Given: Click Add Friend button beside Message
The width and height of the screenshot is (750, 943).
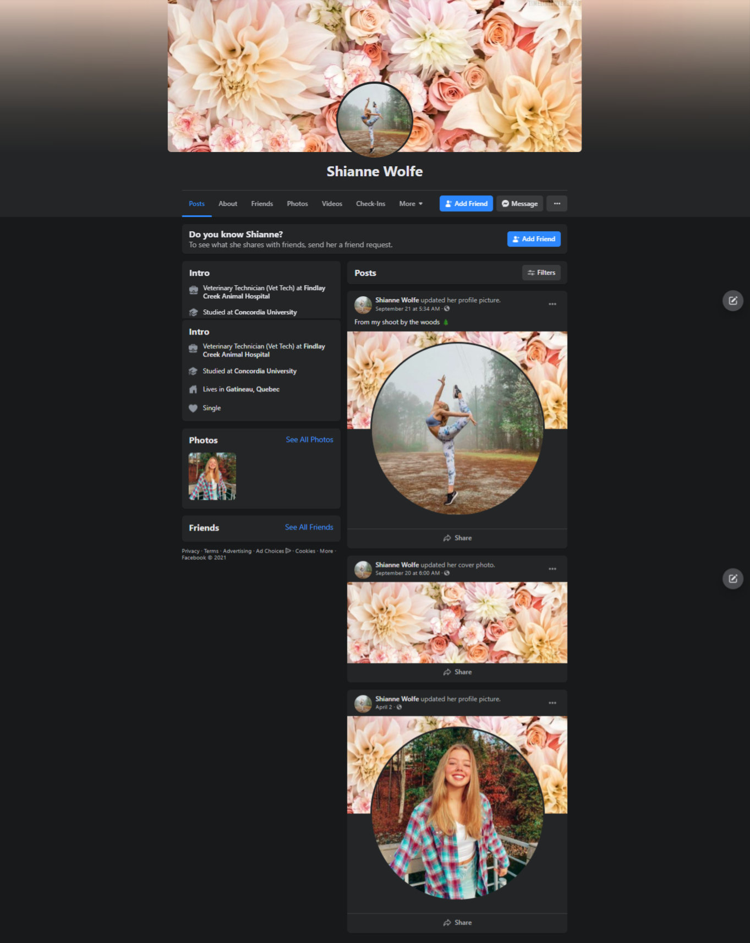Looking at the screenshot, I should pos(466,204).
